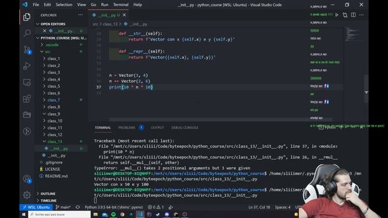Switch to the OUTPUT panel tab

pyautogui.click(x=158, y=128)
